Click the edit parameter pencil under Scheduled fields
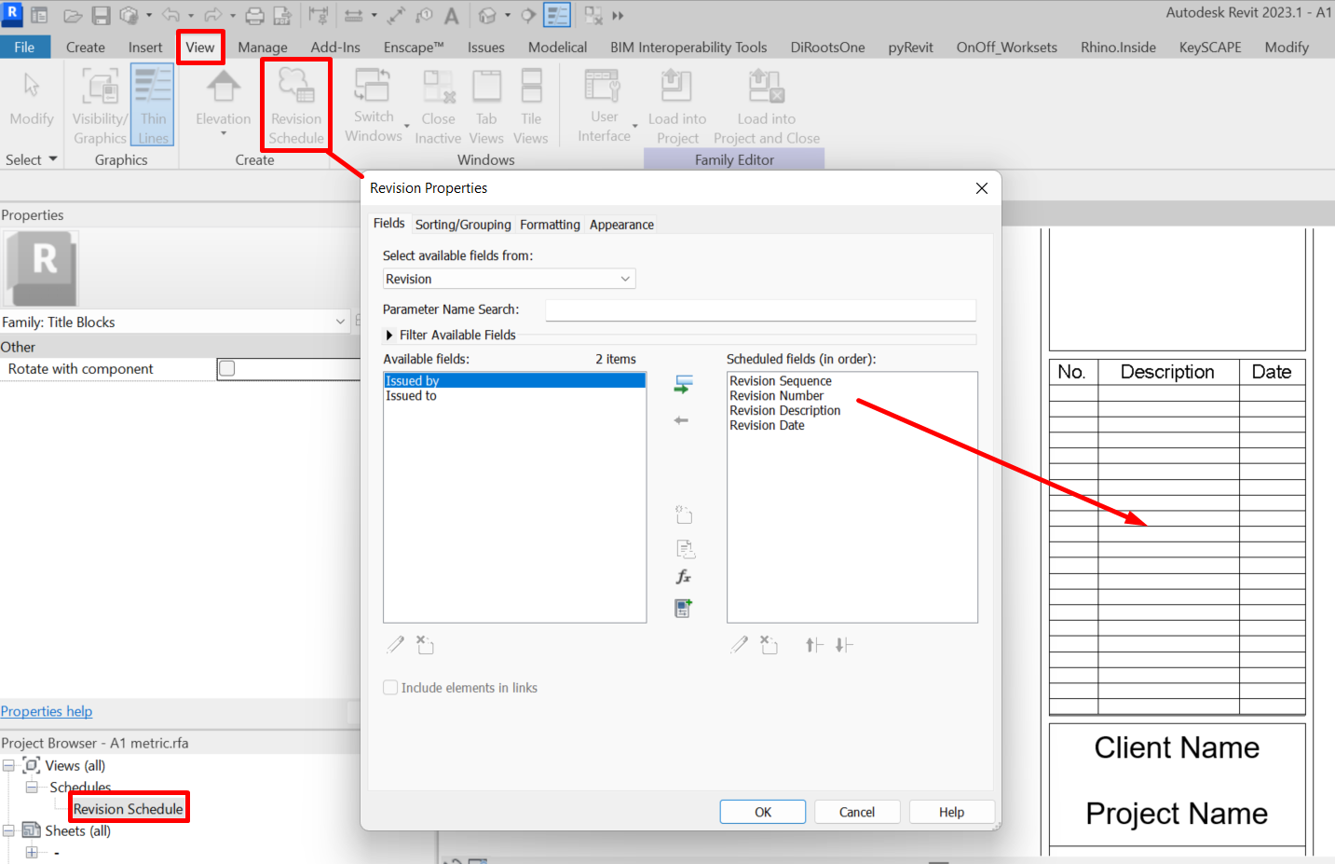Screen dimensions: 1335x864 [x=740, y=645]
